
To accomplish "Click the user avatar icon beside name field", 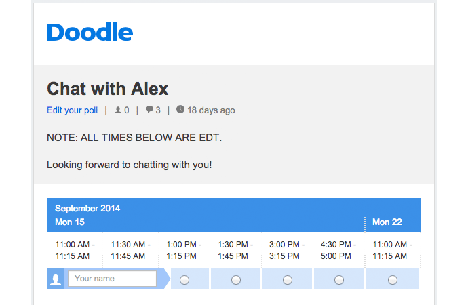I will (x=57, y=279).
